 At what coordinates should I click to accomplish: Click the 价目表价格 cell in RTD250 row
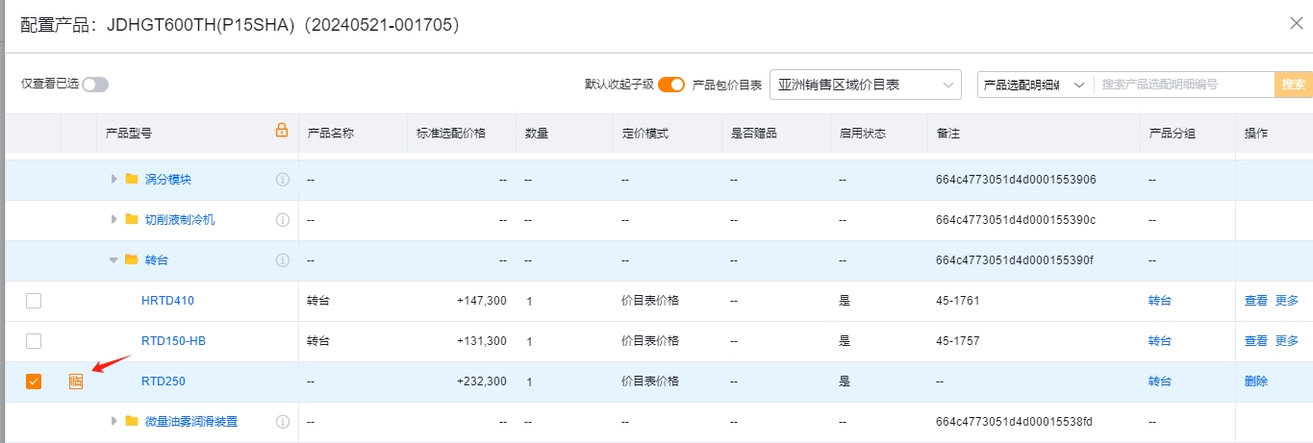click(x=650, y=381)
